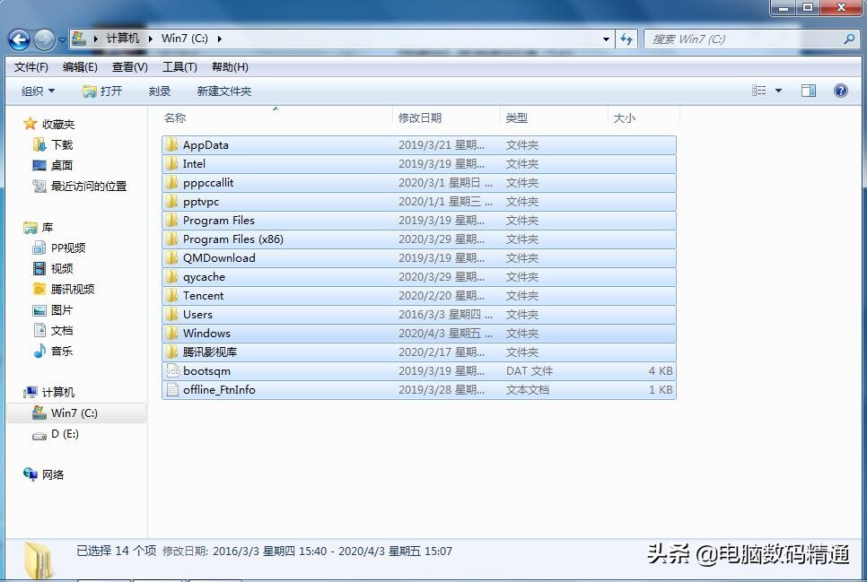Click the magnifier icon in the search box
867x582 pixels.
[x=849, y=39]
